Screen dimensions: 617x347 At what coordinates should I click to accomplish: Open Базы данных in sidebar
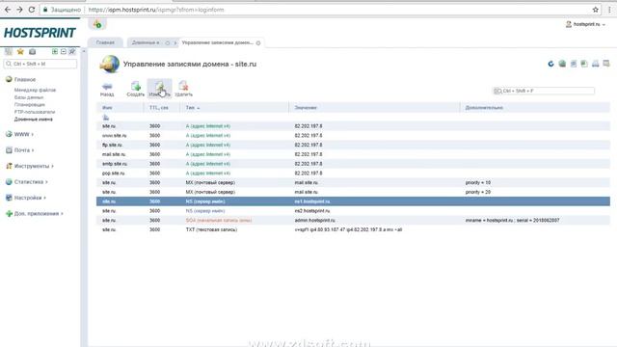(29, 97)
